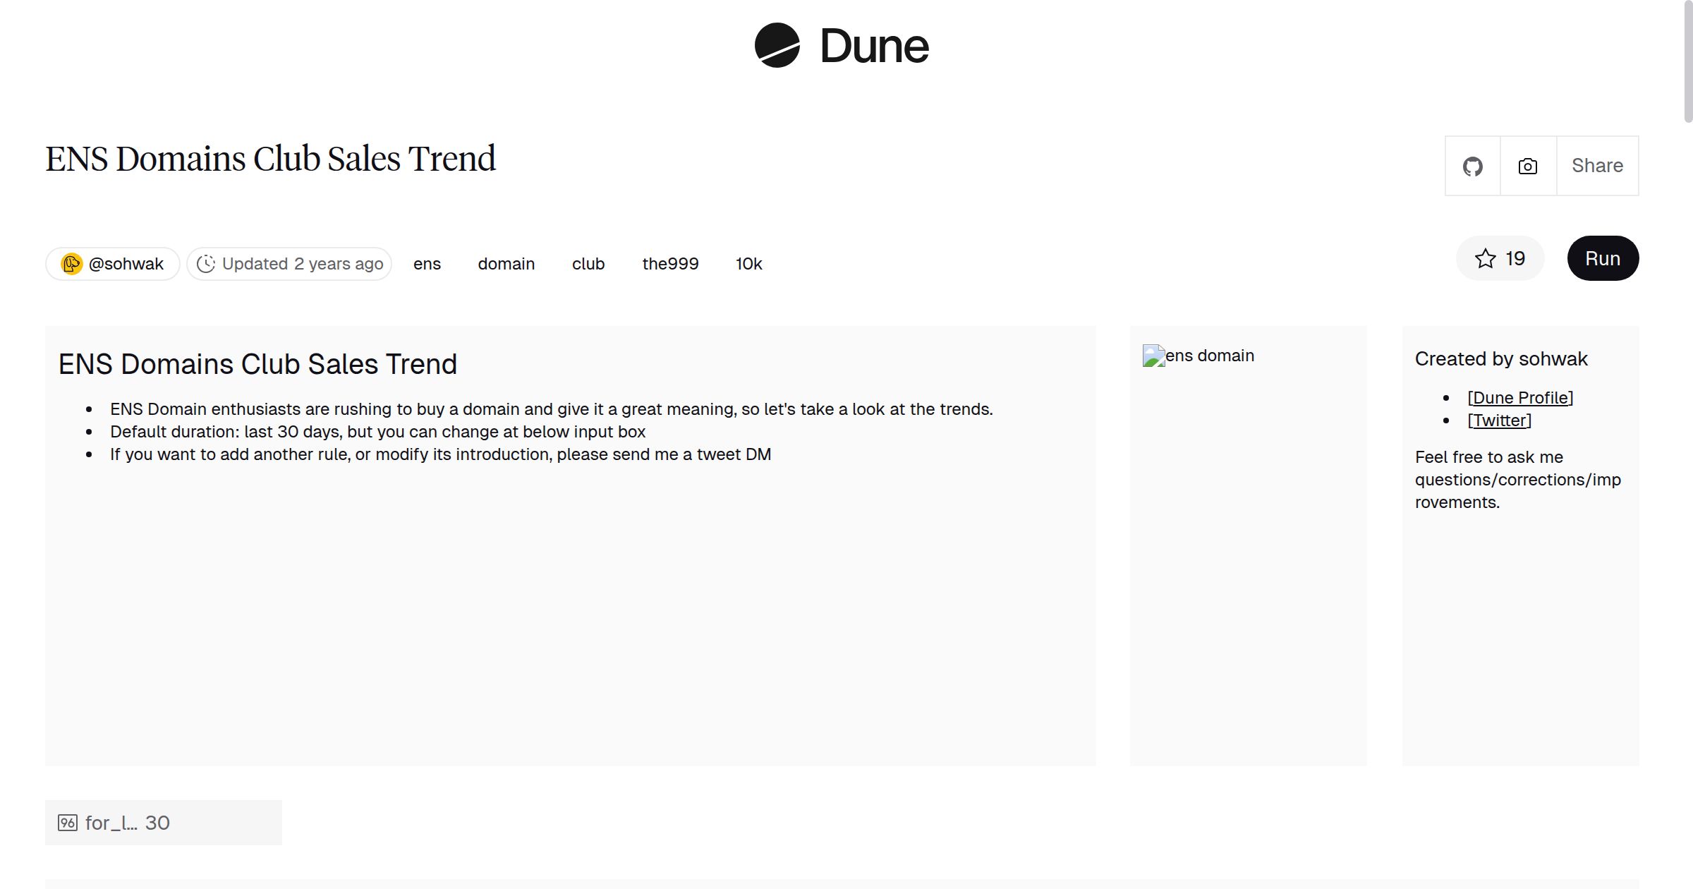Select the ens tag
This screenshot has height=889, width=1693.
427,263
